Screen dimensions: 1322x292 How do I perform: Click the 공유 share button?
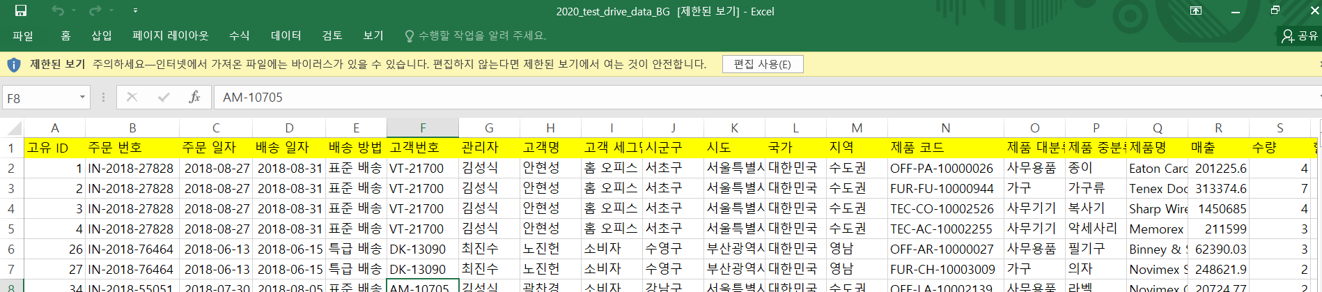1300,36
